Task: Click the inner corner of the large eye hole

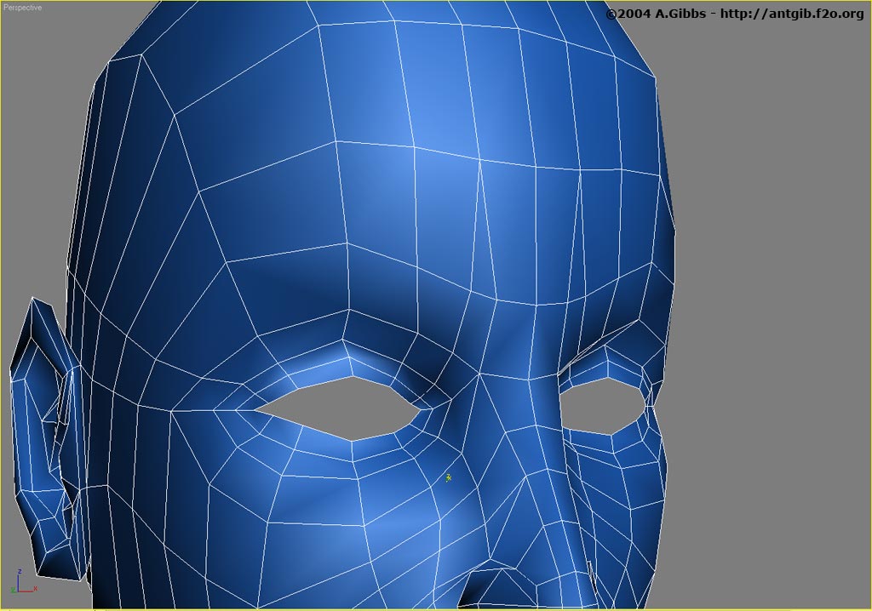Action: click(x=417, y=410)
